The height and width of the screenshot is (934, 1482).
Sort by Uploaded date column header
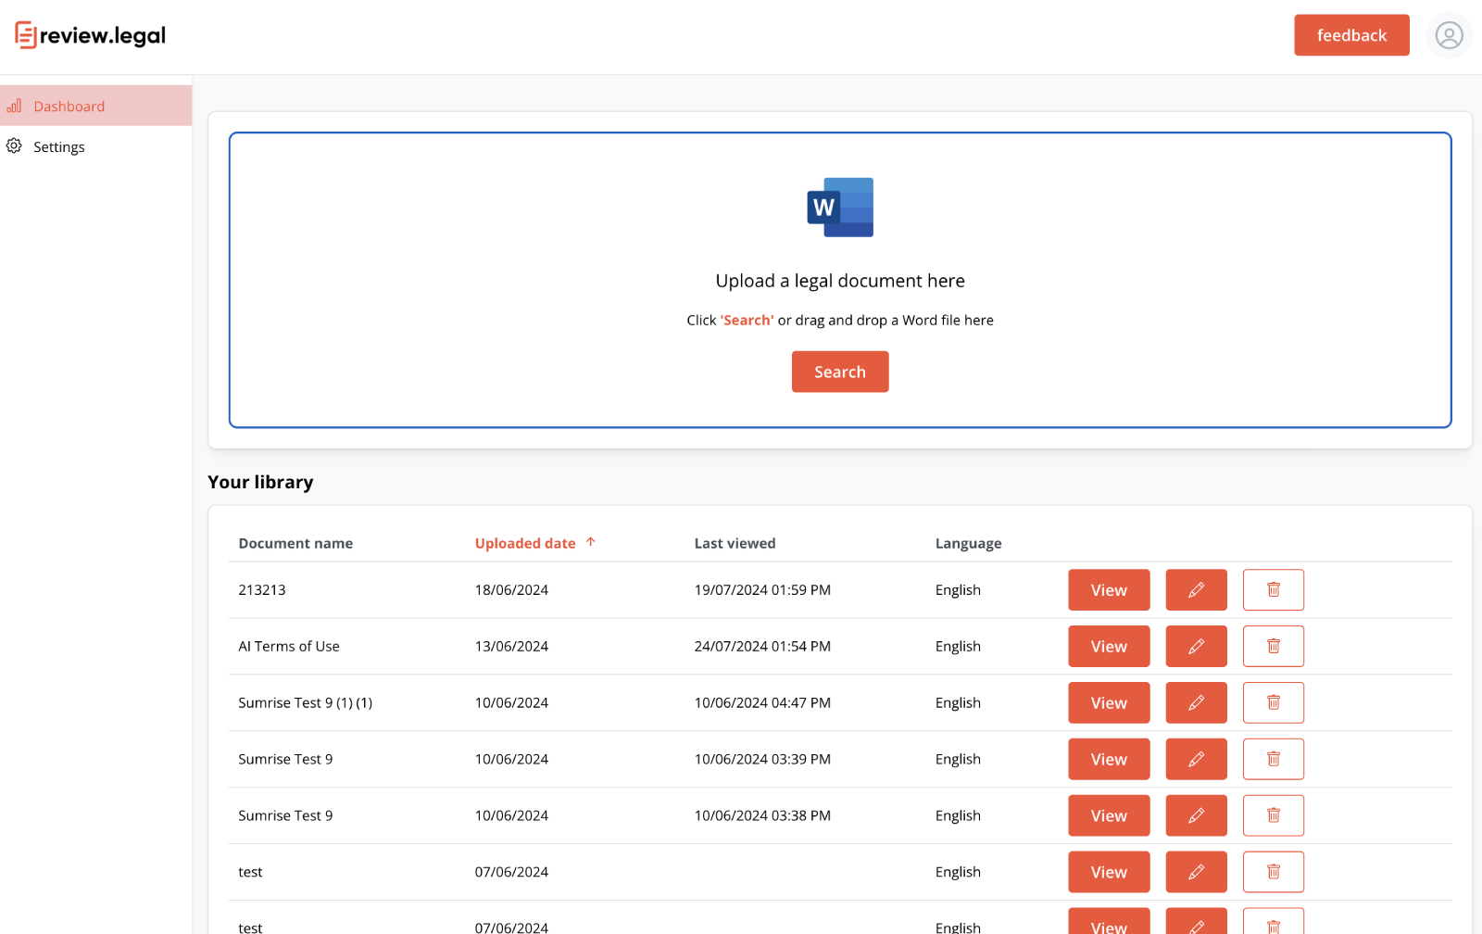coord(525,543)
